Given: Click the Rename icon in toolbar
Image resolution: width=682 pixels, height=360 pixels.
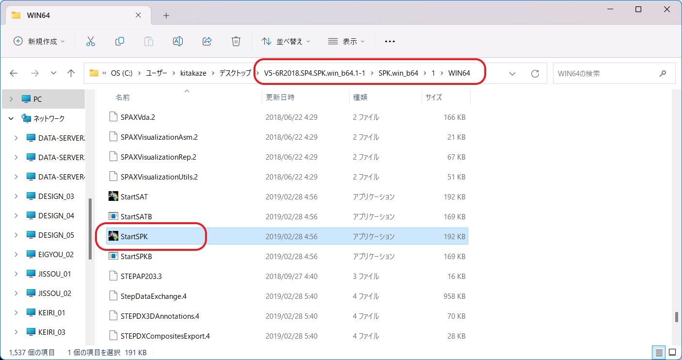Looking at the screenshot, I should click(x=178, y=41).
